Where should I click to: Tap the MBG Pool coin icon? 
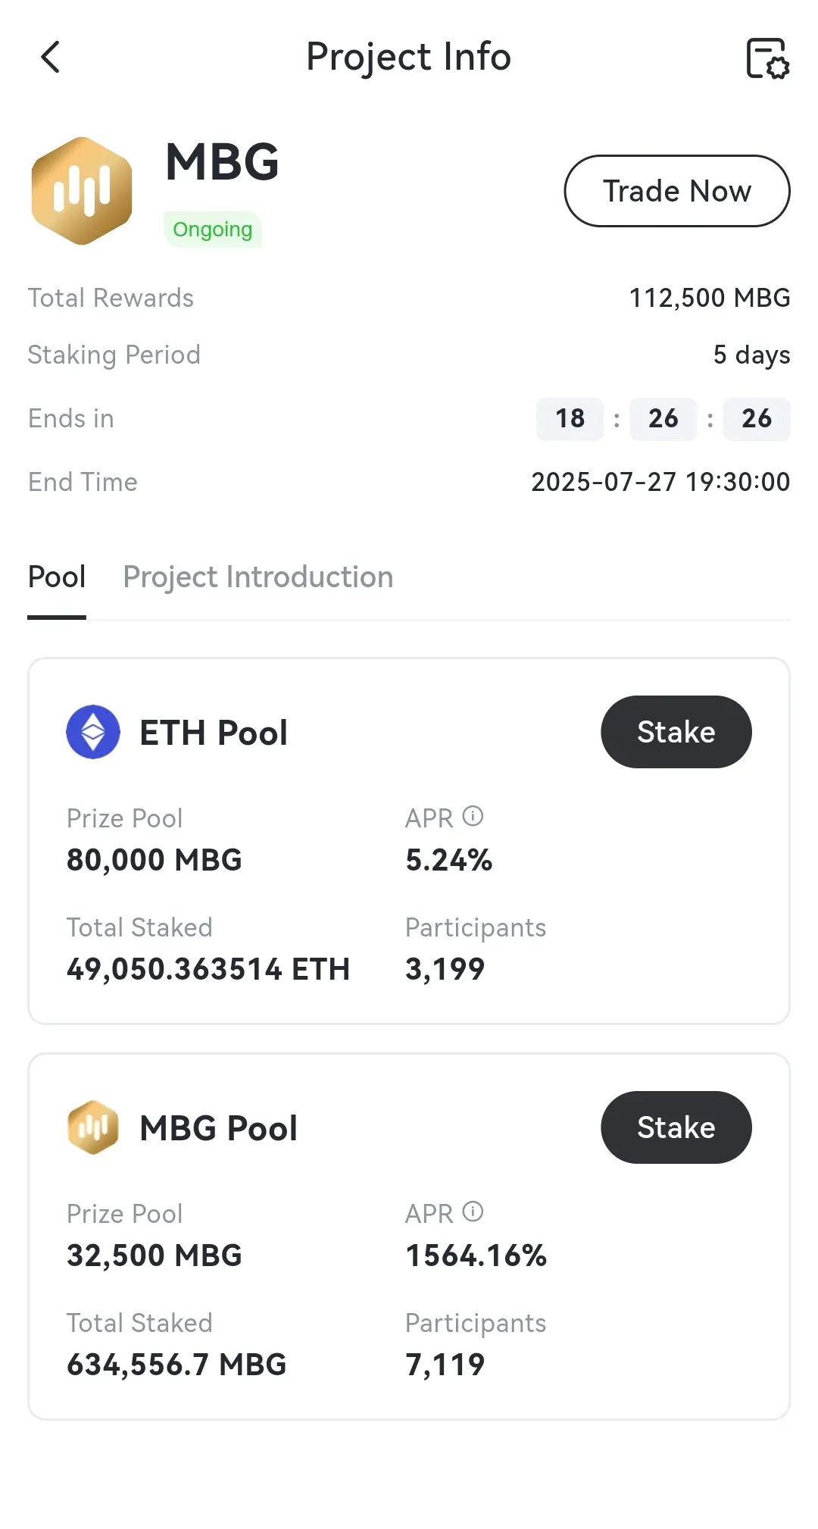(x=93, y=1127)
